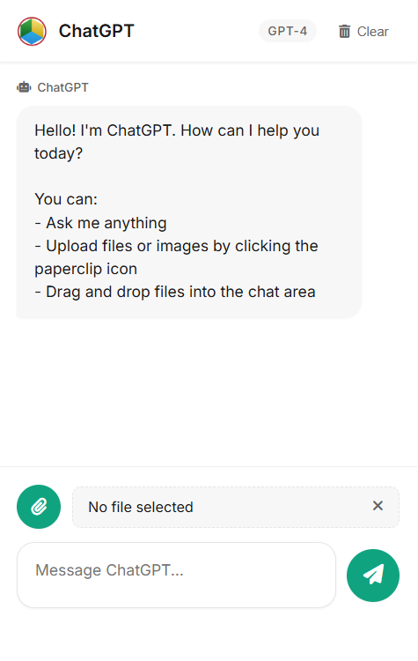Screen dimensions: 418x661
Task: Click the empty chat area below the message
Action: (x=209, y=392)
